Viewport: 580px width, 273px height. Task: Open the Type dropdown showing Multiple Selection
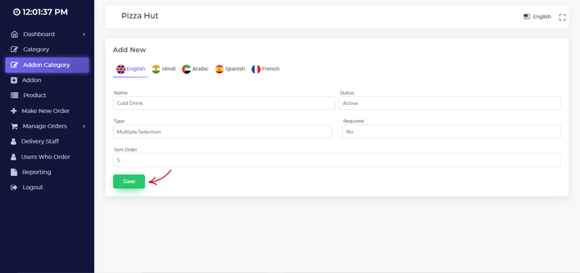223,132
